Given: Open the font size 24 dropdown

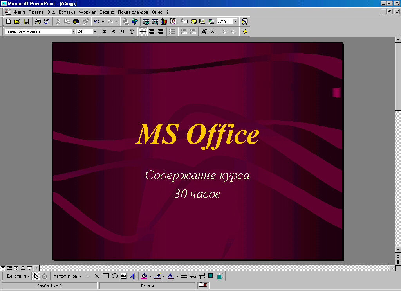Looking at the screenshot, I should point(95,31).
